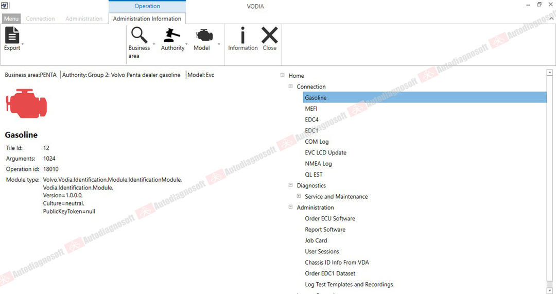The width and height of the screenshot is (556, 294).
Task: Select Gasoline in the tree
Action: point(424,97)
